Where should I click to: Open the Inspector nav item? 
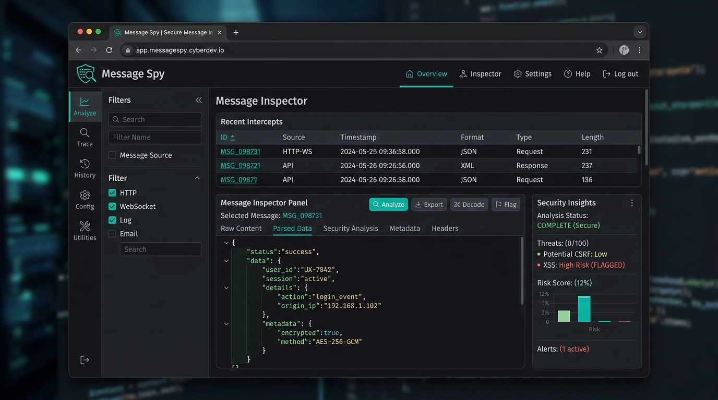point(480,73)
